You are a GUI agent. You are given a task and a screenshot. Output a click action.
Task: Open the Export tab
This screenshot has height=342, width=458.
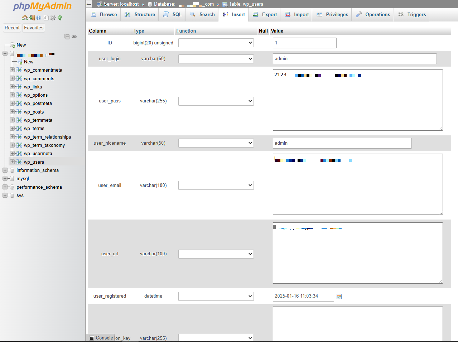[x=265, y=15]
